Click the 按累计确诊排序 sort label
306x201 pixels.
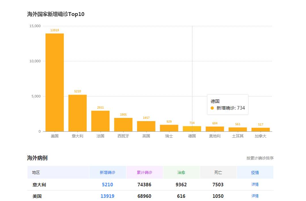(260, 158)
